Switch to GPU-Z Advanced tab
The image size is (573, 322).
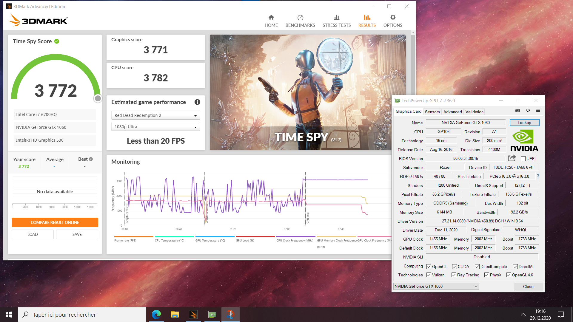click(452, 112)
